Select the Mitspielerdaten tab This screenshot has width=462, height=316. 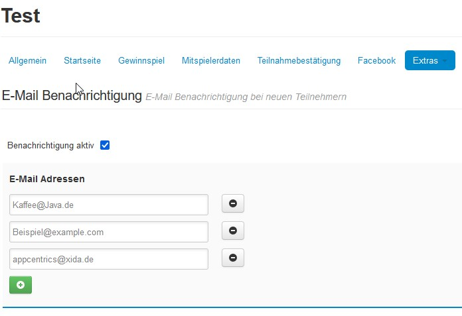click(211, 61)
